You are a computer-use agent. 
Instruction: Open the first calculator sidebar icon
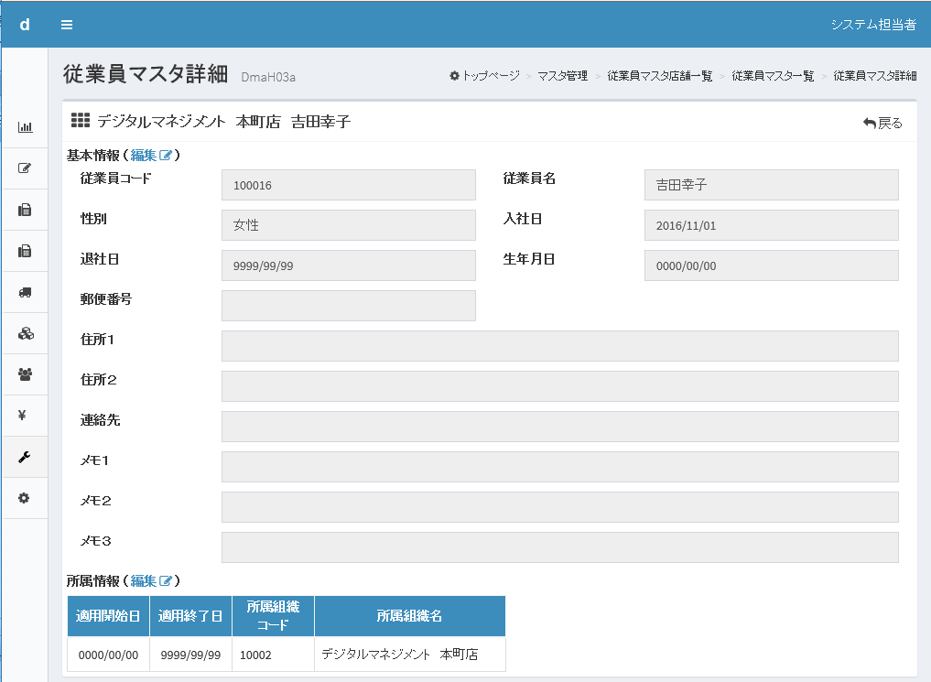[x=25, y=210]
